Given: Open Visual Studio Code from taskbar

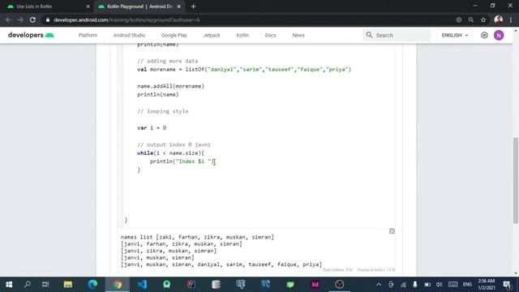Looking at the screenshot, I should click(142, 285).
